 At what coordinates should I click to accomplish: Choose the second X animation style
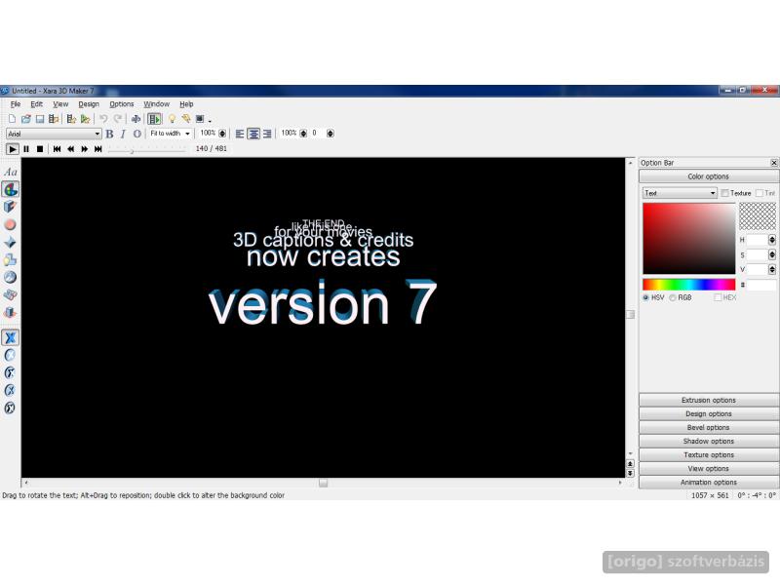tap(11, 355)
